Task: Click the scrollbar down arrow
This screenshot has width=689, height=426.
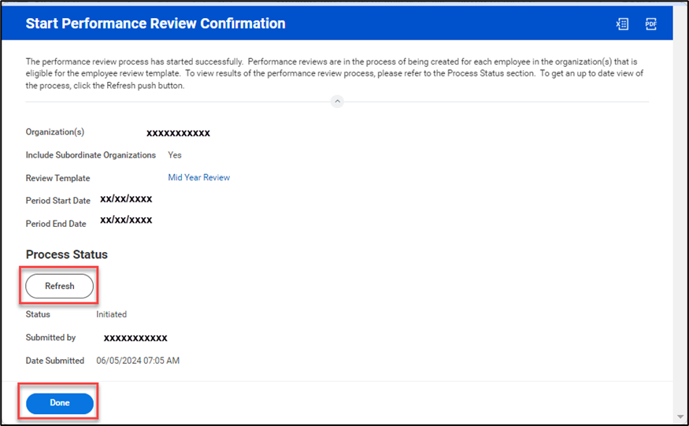Action: coord(680,417)
